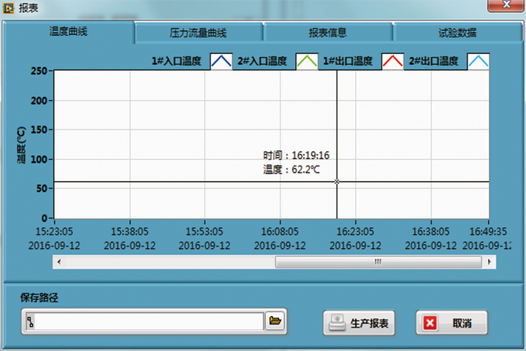Open the 试验数据 tab
This screenshot has height=351, width=526.
[x=457, y=33]
